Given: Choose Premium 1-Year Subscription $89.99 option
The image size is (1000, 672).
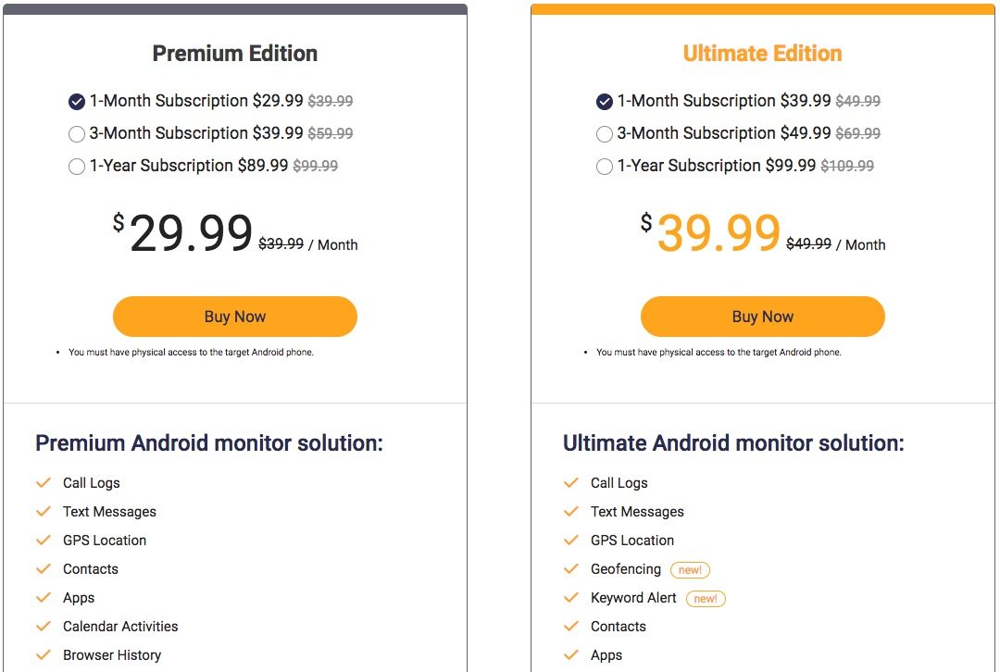Looking at the screenshot, I should (77, 167).
